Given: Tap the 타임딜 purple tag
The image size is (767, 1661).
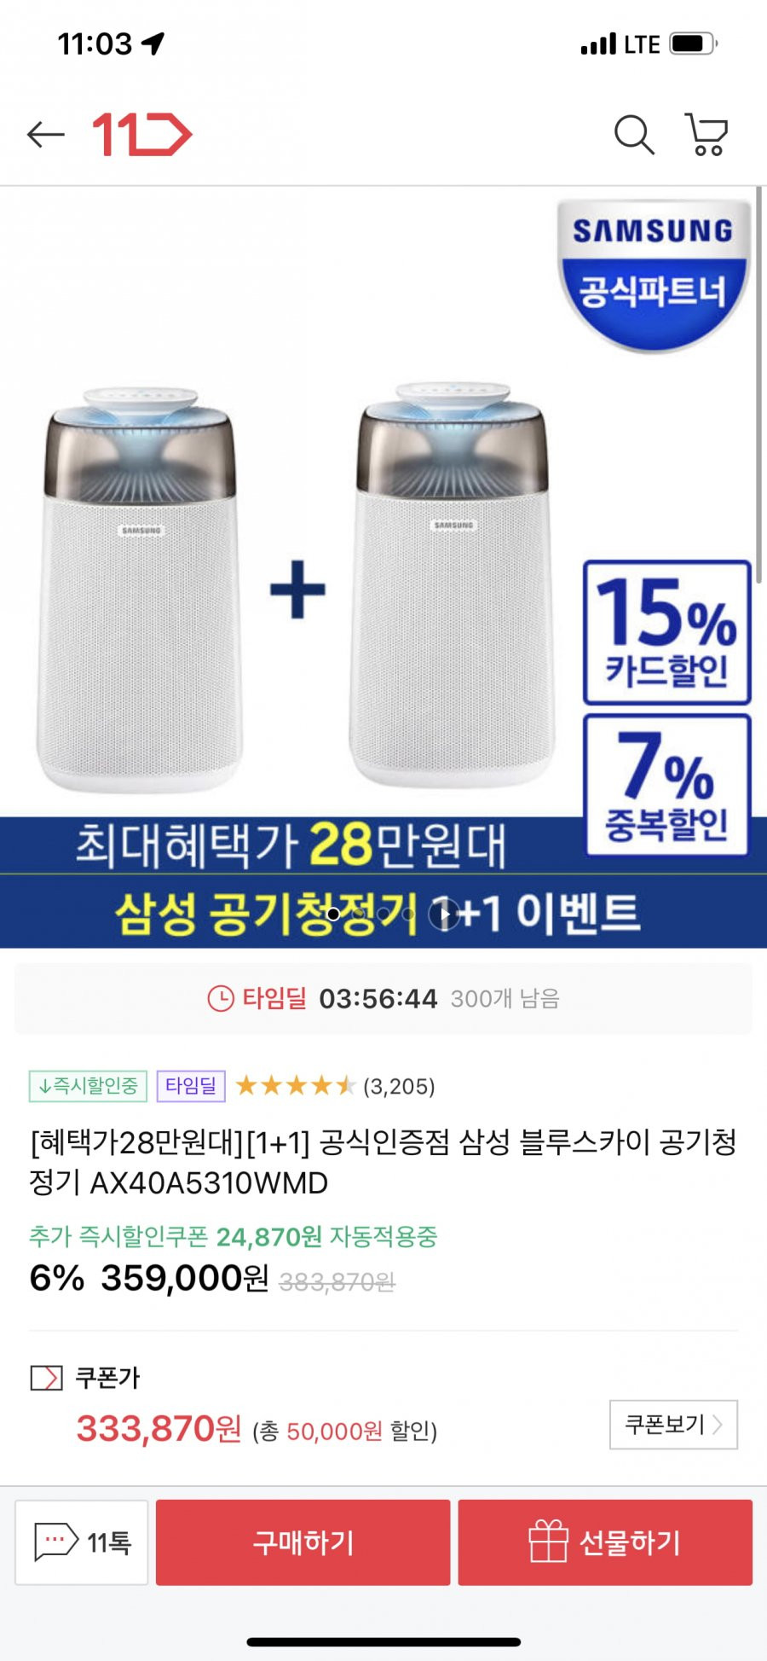Looking at the screenshot, I should 191,1086.
